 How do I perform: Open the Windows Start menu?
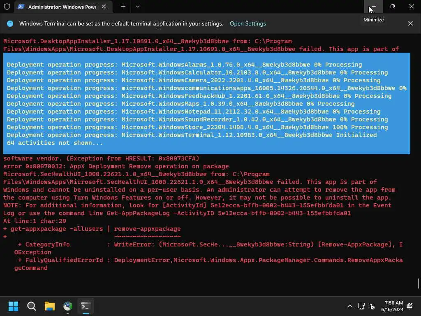(13, 306)
